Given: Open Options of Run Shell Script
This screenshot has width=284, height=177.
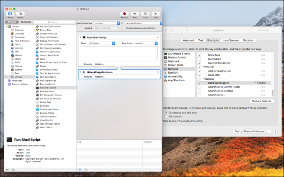Looking at the screenshot, I should coord(99,64).
